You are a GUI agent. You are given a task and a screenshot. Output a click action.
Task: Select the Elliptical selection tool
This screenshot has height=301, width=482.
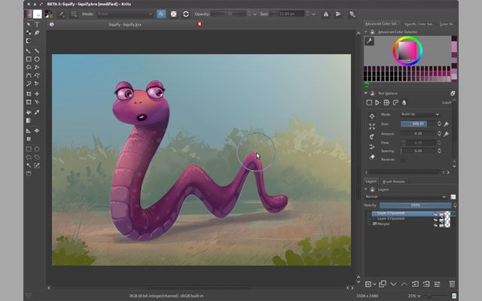[x=37, y=149]
